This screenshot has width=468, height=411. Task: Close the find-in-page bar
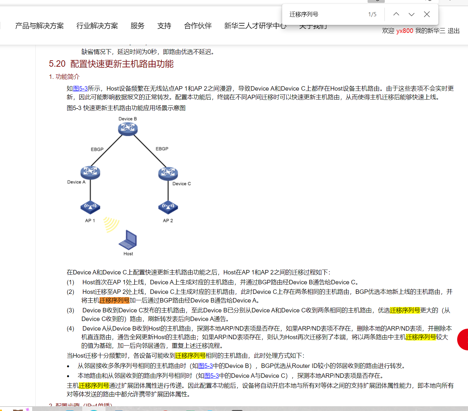427,14
